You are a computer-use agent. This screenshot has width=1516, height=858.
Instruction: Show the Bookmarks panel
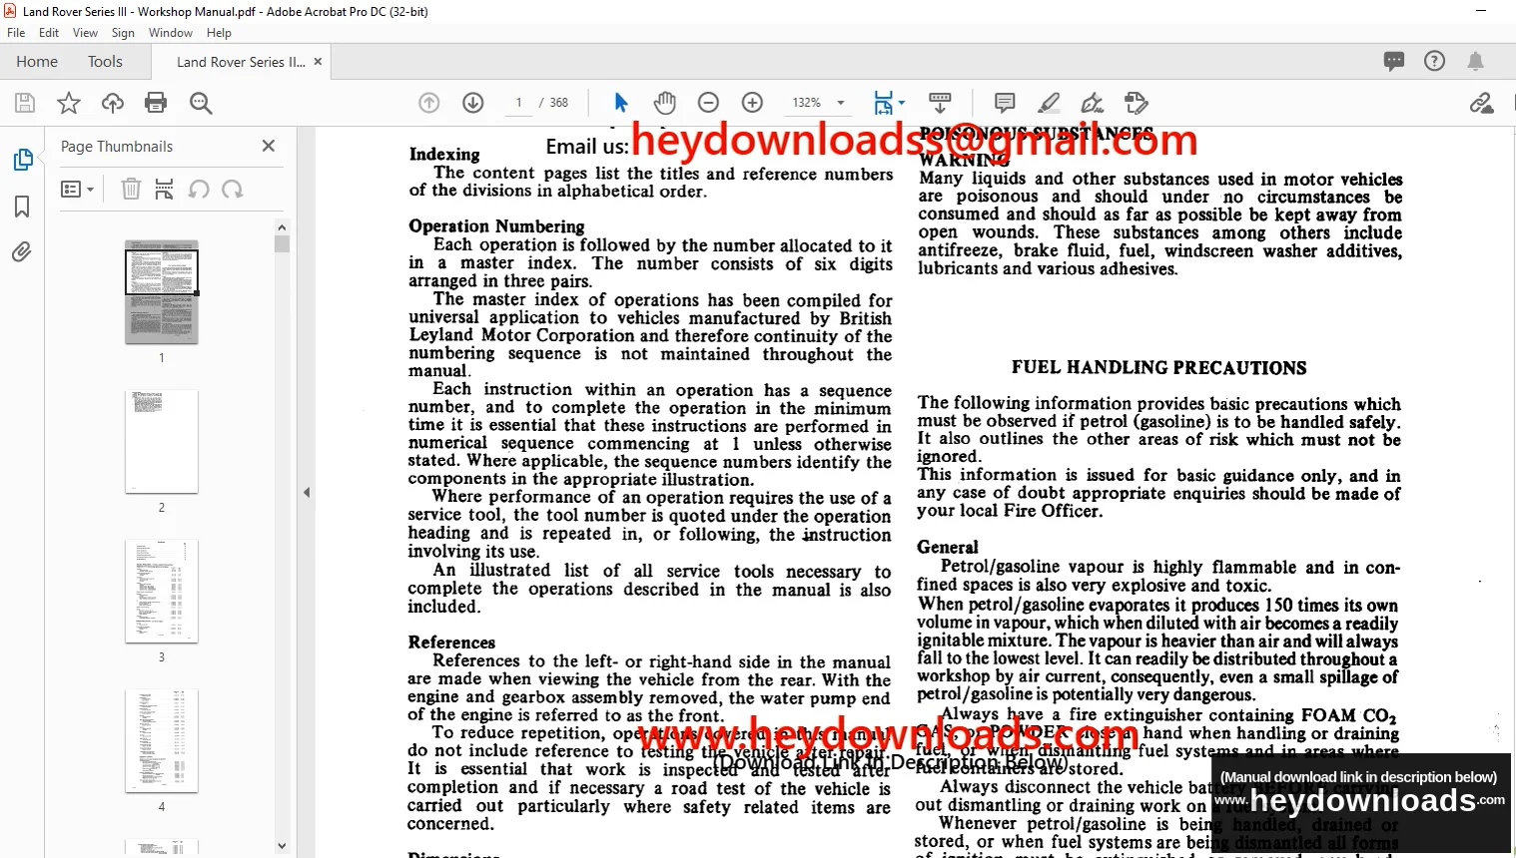tap(22, 207)
